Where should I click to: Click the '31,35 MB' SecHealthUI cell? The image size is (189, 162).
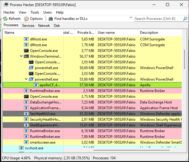tap(87, 114)
